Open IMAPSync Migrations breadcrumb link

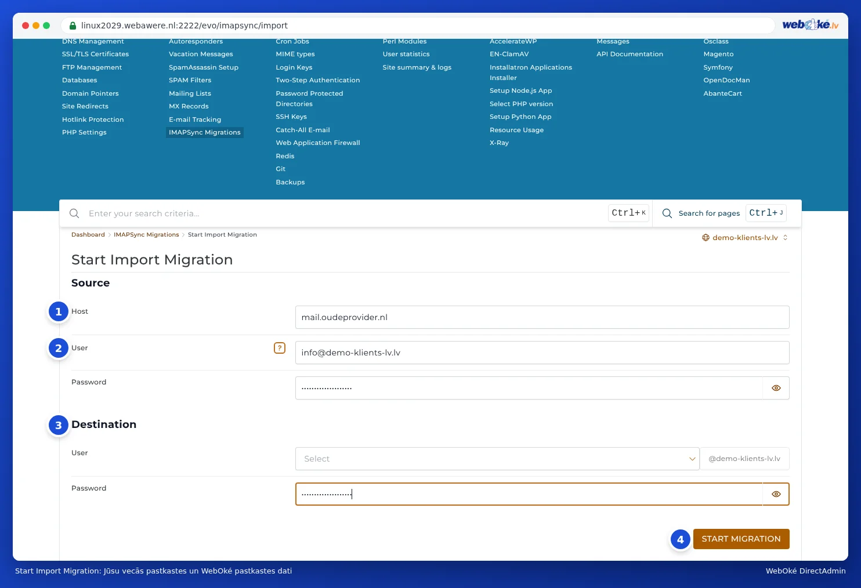(x=146, y=235)
